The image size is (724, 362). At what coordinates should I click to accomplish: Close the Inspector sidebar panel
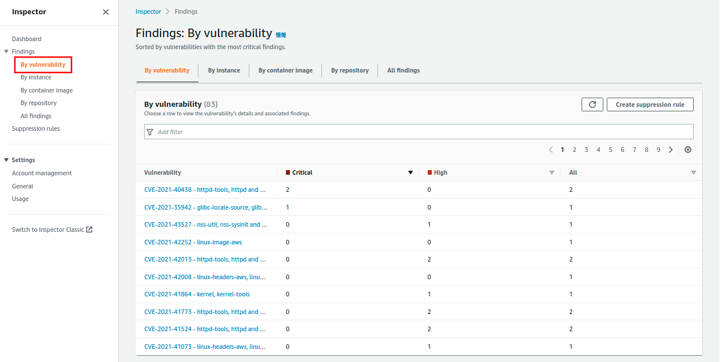click(x=106, y=12)
